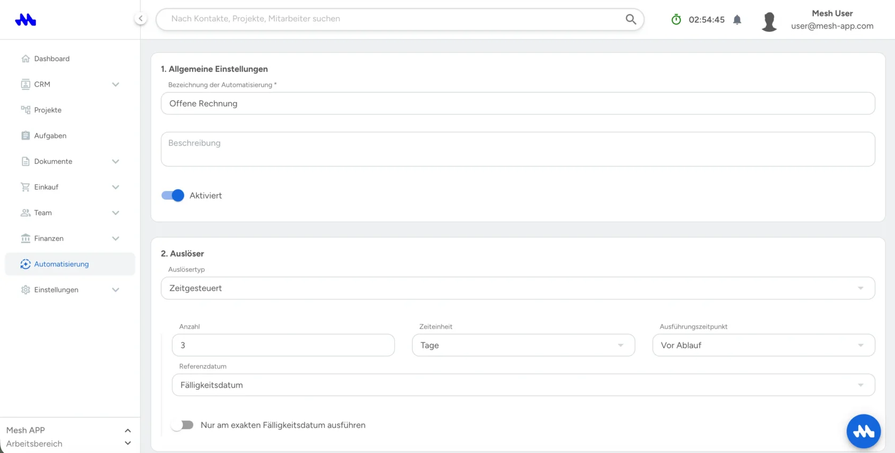The height and width of the screenshot is (453, 895).
Task: Click the Einstellungen gear icon
Action: [x=26, y=290]
